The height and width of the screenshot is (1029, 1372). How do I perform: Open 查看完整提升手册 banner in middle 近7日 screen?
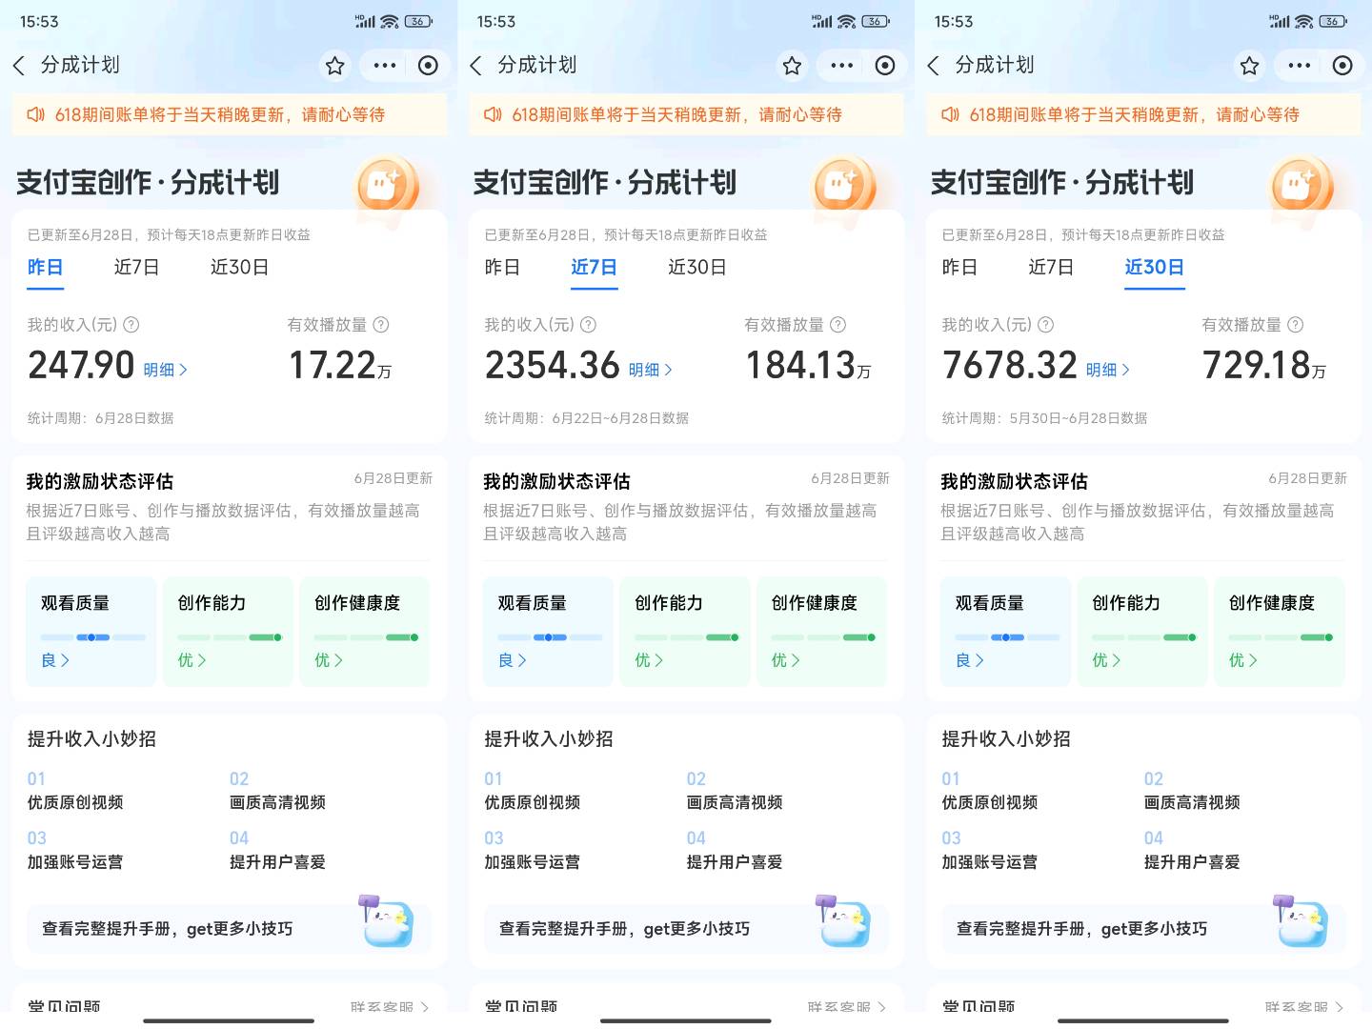click(x=686, y=928)
